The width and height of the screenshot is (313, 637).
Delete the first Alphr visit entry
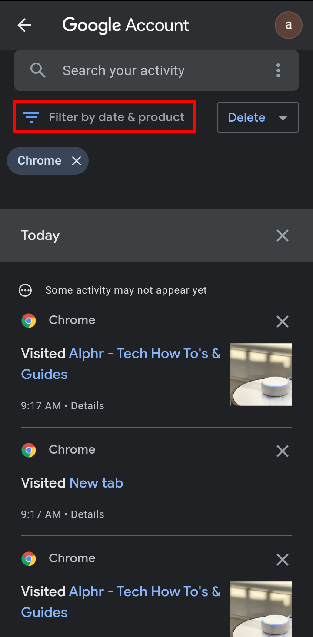coord(283,322)
